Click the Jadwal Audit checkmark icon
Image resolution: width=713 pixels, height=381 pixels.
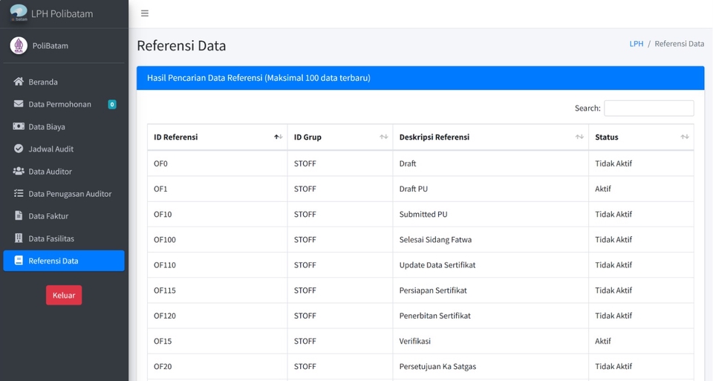point(19,149)
